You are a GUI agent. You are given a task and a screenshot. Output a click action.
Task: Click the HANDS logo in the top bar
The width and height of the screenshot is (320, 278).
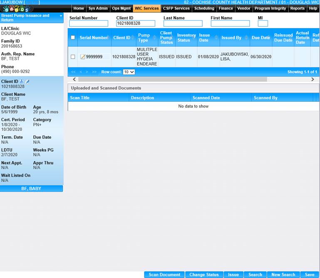tap(16, 9)
